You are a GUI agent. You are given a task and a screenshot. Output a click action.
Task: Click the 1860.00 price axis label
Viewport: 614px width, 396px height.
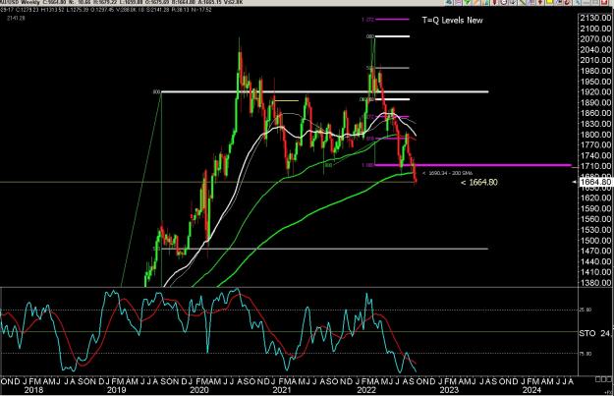pyautogui.click(x=595, y=113)
